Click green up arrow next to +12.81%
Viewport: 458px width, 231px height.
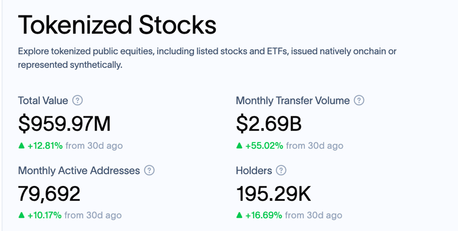coord(22,146)
